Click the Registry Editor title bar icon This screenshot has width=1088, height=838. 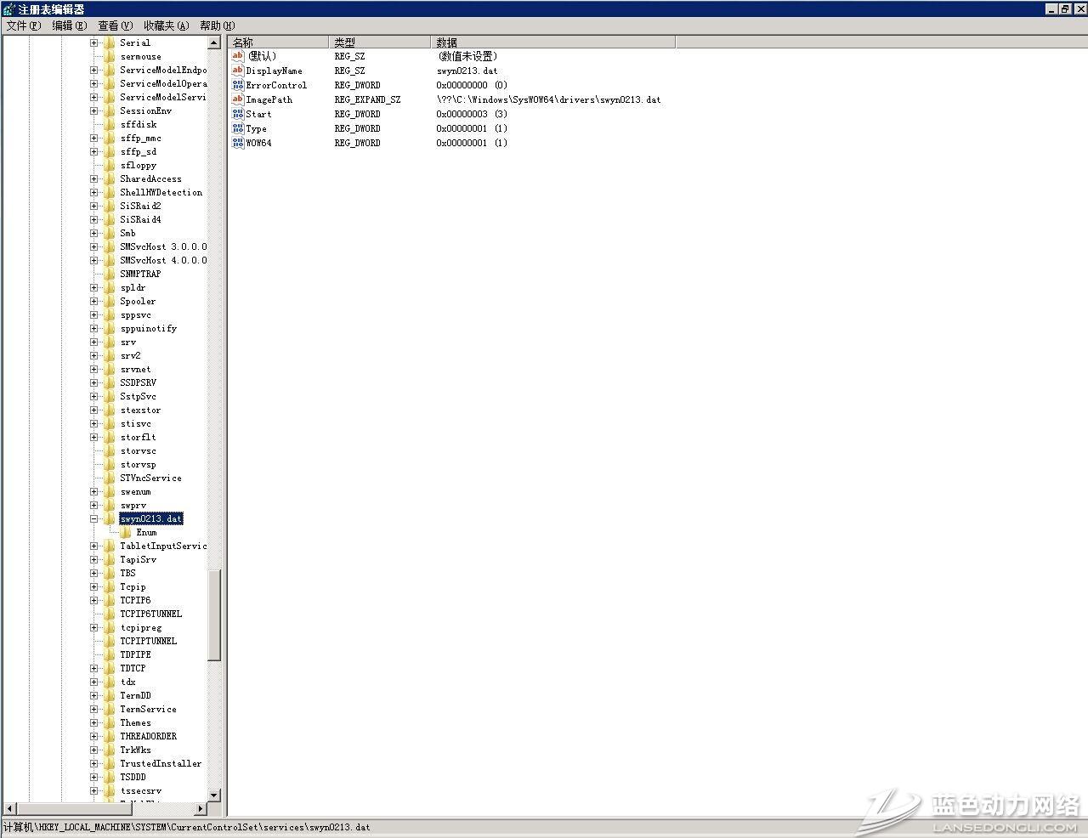(8, 8)
